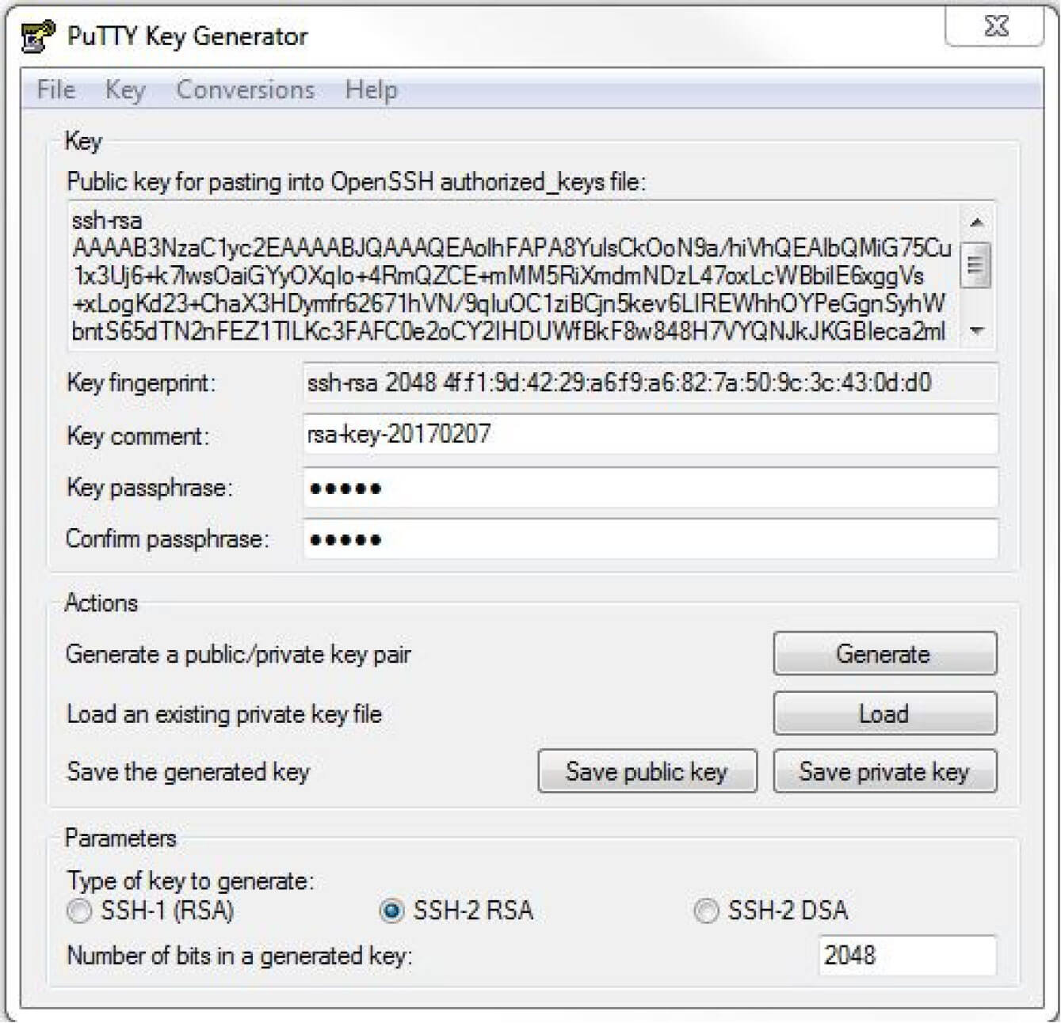Image resolution: width=1061 pixels, height=1023 pixels.
Task: Click the scrollbar up arrow
Action: pyautogui.click(x=977, y=220)
